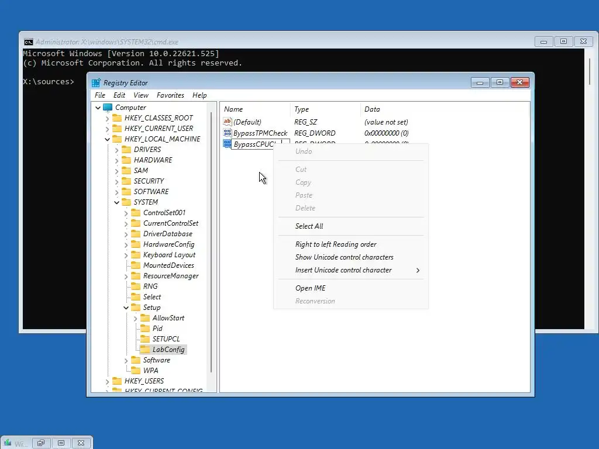Expand HKEY_CURRENT_USER arrow
The image size is (599, 449).
pos(108,129)
